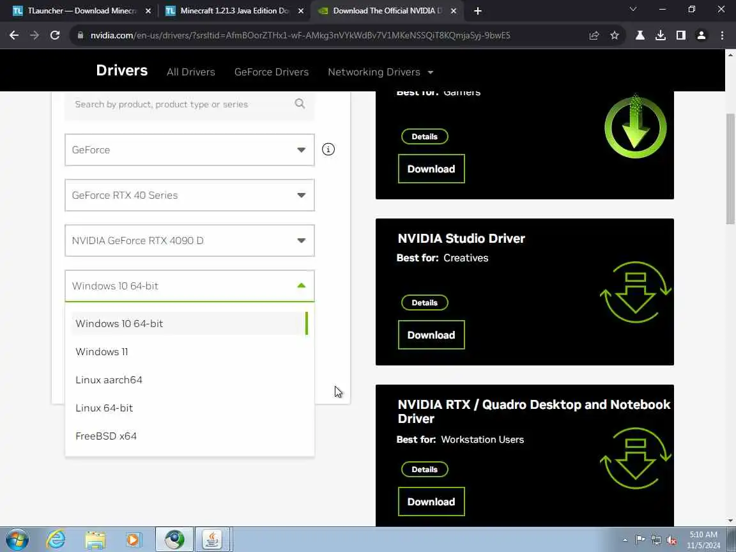This screenshot has height=552, width=736.
Task: Click the scrollbar down arrow
Action: (x=730, y=521)
